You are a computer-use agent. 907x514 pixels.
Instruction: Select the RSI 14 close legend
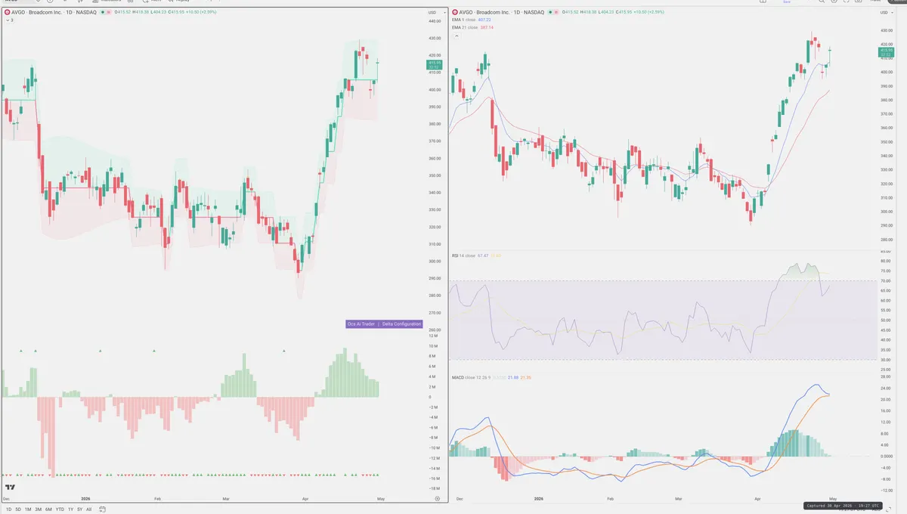[x=464, y=255]
